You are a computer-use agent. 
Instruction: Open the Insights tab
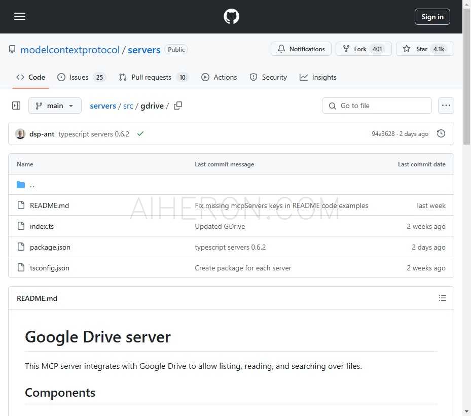click(318, 77)
